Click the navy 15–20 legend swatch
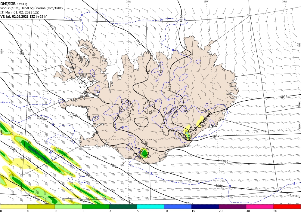 pos(205,207)
